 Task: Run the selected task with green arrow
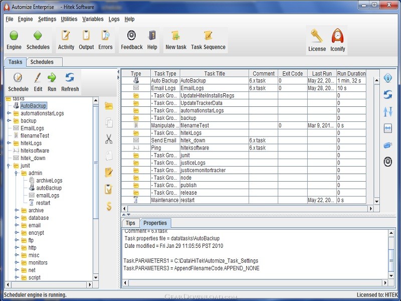click(x=52, y=77)
